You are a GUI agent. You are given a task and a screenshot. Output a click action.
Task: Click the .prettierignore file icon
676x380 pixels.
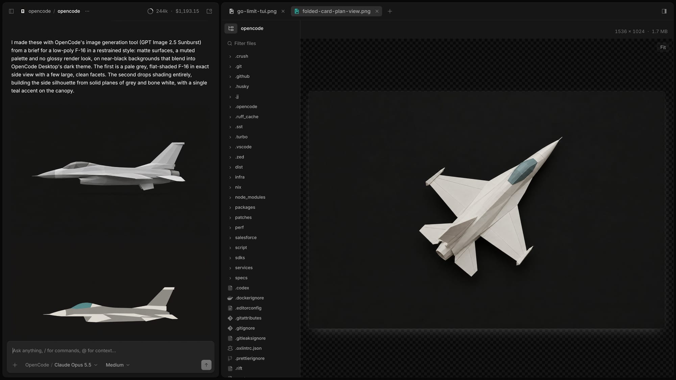[230, 358]
